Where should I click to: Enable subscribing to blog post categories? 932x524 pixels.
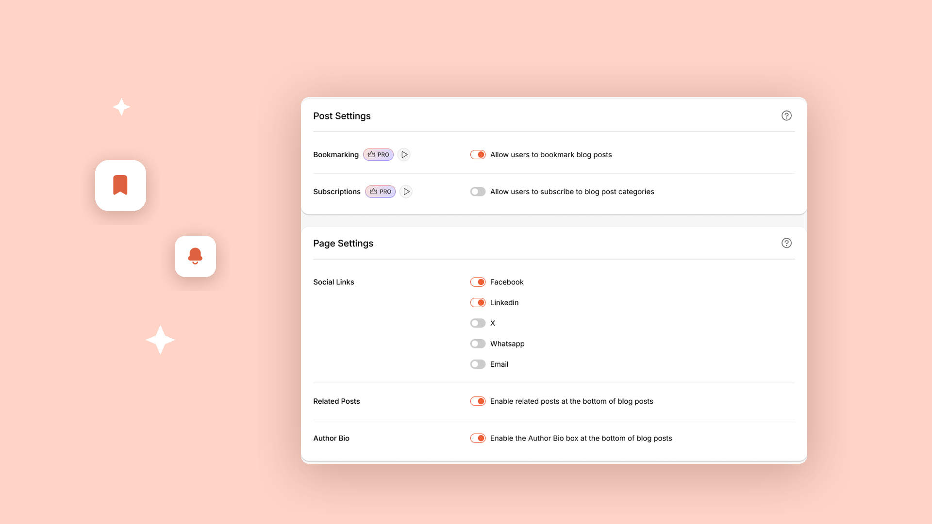pyautogui.click(x=478, y=192)
